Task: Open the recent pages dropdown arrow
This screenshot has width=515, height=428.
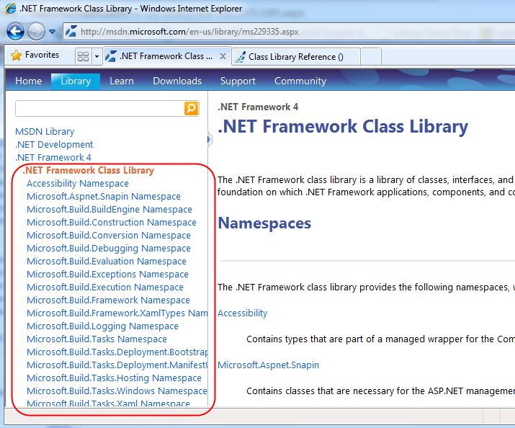Action: 52,32
